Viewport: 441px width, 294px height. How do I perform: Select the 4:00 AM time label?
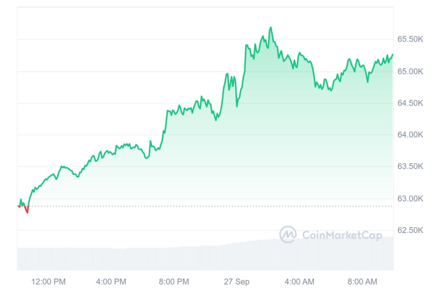[x=299, y=282]
